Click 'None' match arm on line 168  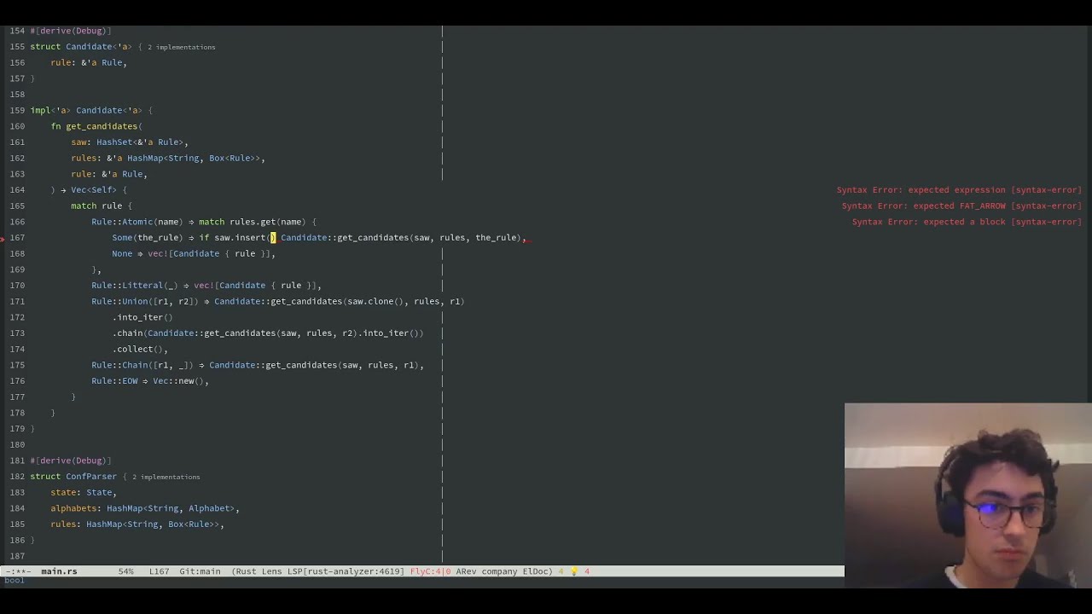[x=122, y=254]
